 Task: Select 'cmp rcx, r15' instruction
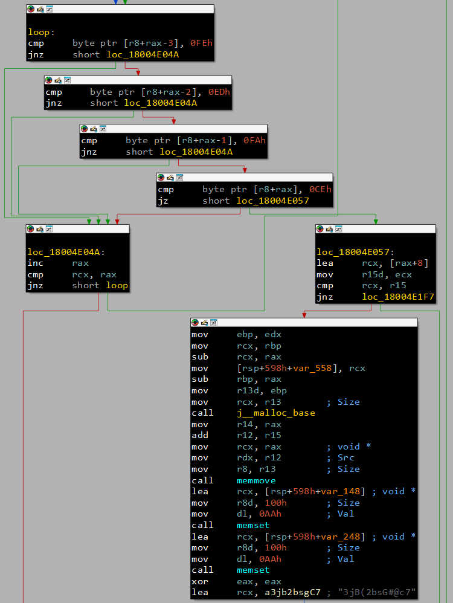[x=361, y=285]
